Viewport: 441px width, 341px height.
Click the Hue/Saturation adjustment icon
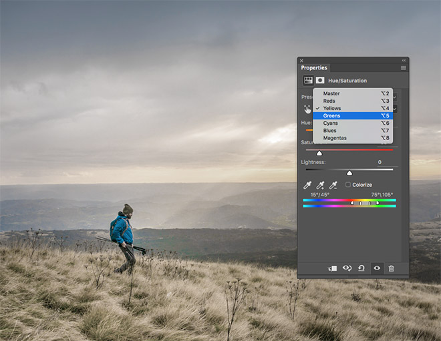pos(308,81)
